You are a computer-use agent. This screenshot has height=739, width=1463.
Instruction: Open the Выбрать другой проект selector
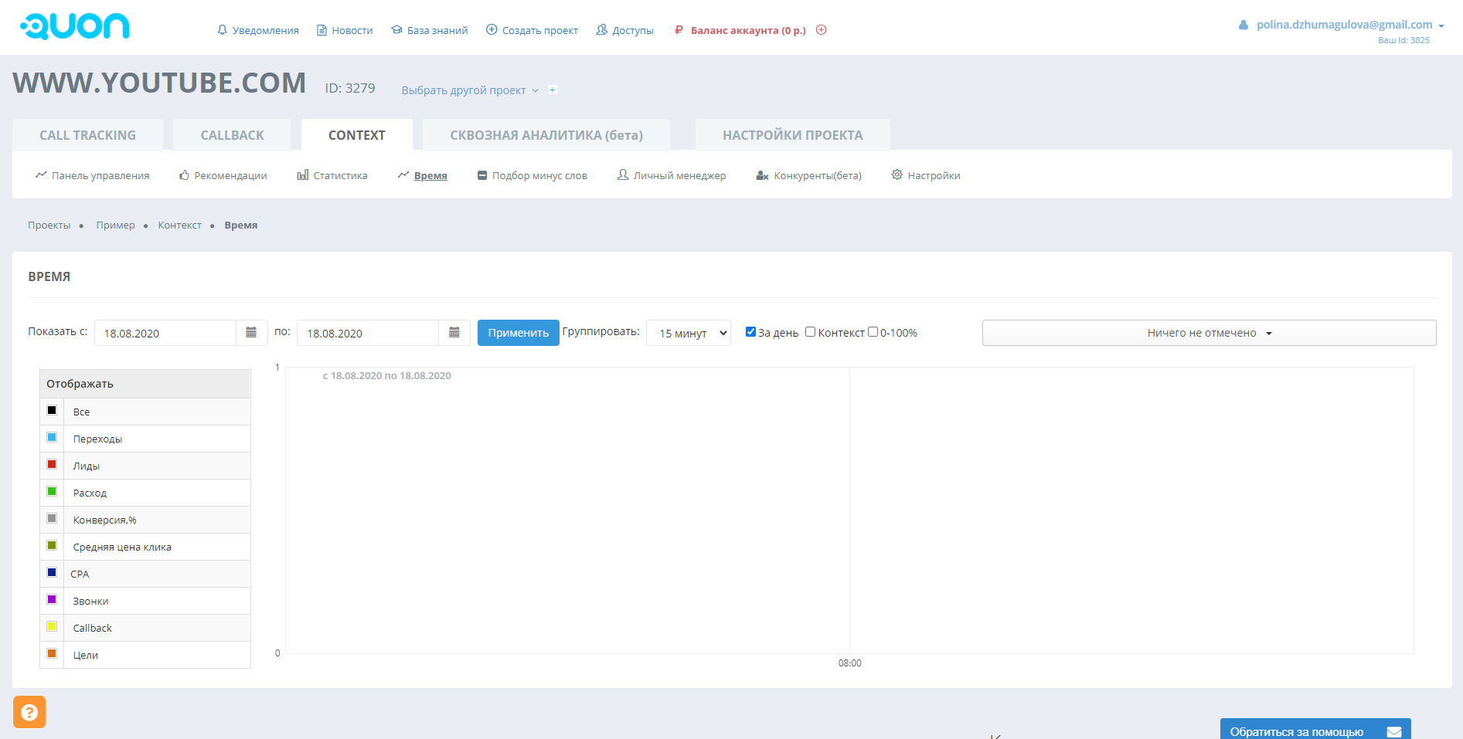[470, 90]
